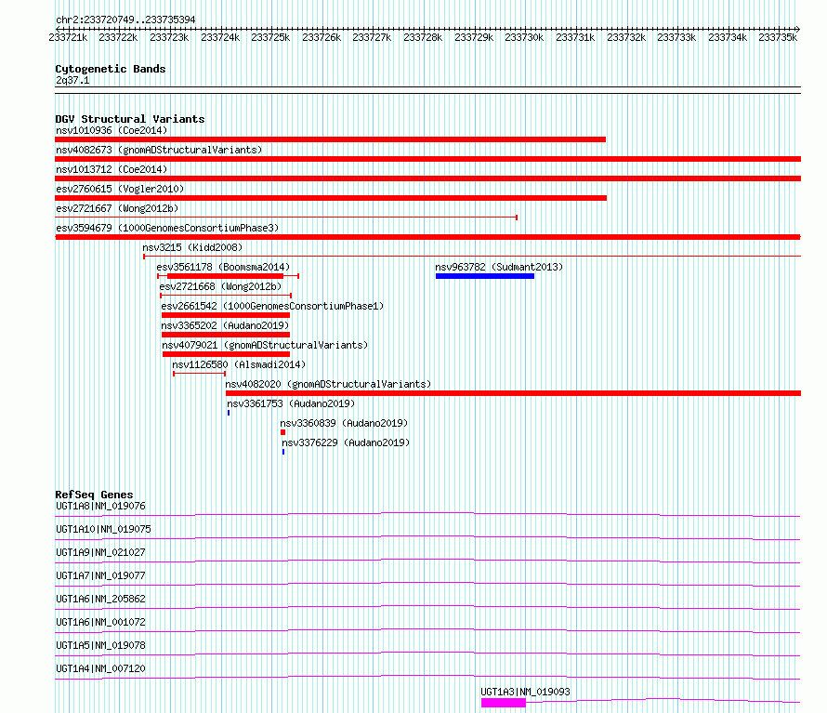
Task: Click the 233732k ruler tick label
Action: tap(626, 37)
